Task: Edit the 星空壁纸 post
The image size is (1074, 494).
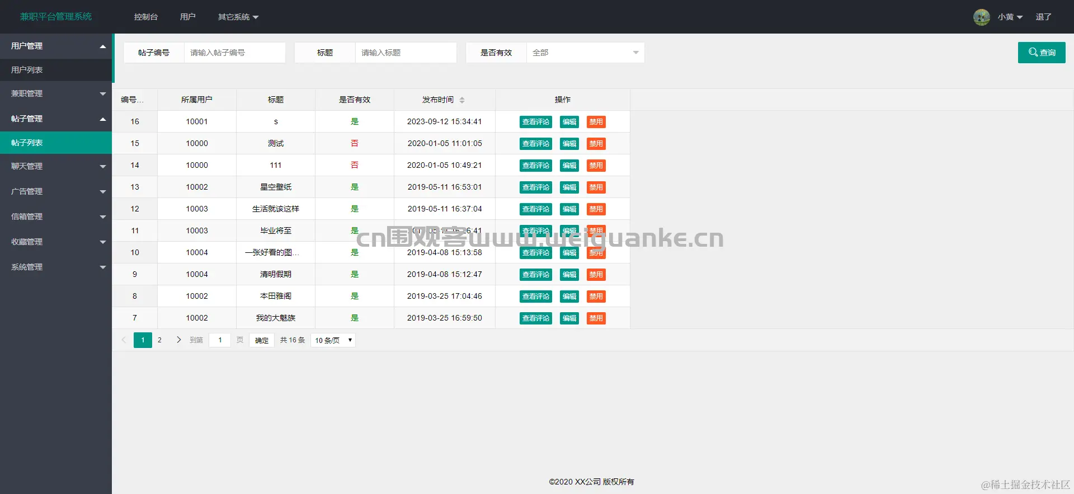Action: click(569, 187)
